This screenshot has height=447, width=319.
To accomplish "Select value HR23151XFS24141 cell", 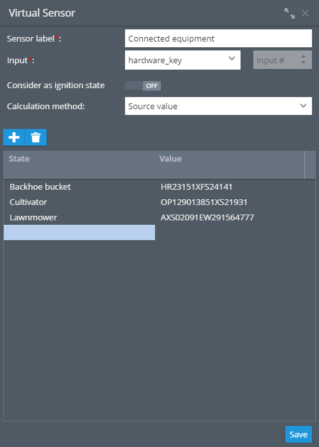I will tap(197, 186).
